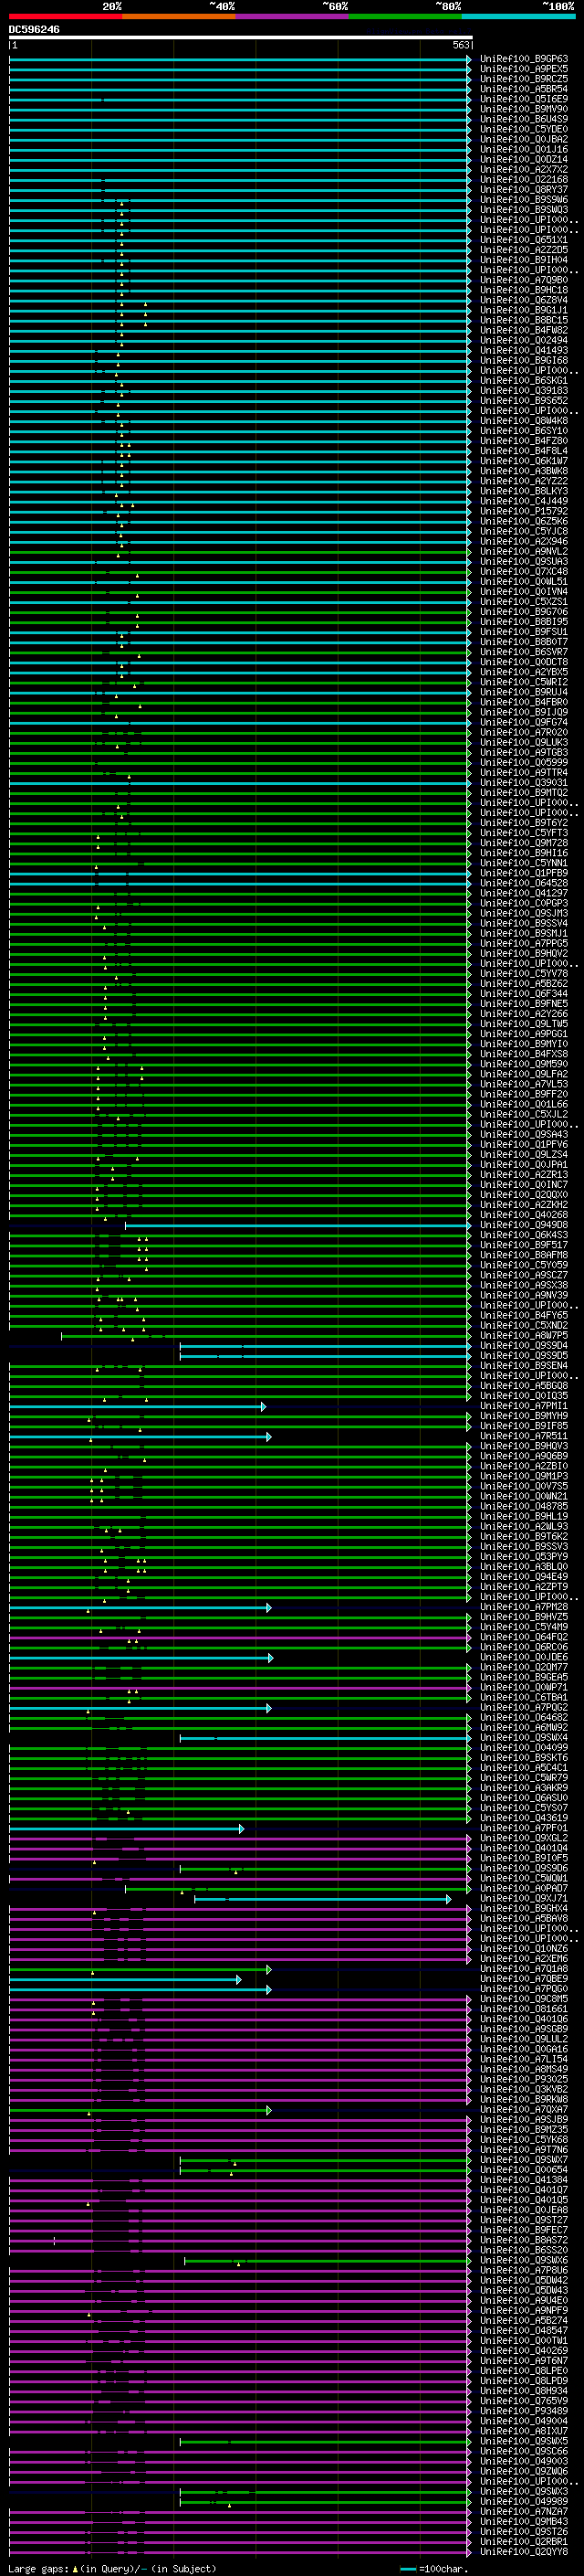Select hit label UniRef100_Q00654
The image size is (584, 2576).
524,2170
